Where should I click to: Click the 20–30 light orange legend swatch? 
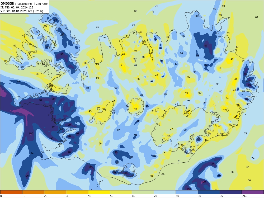55,192
